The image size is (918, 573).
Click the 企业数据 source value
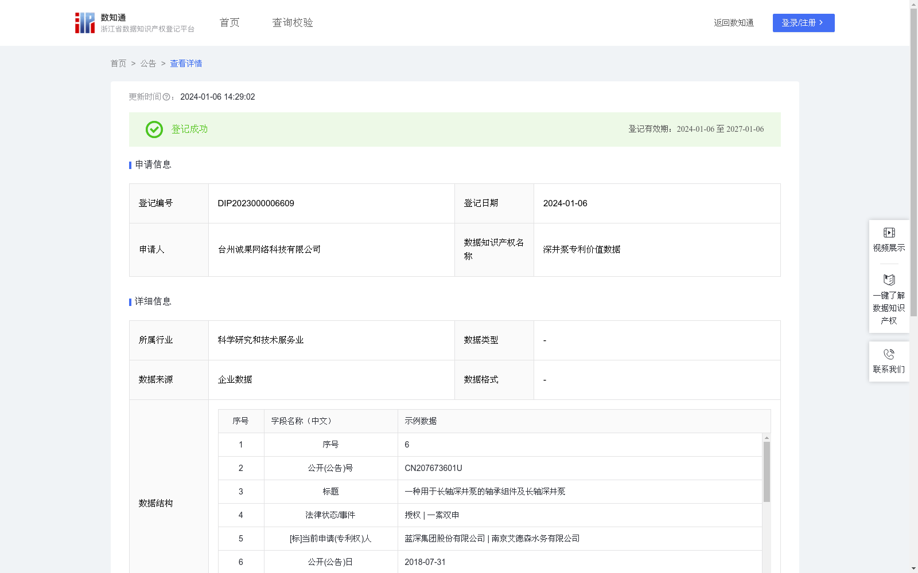point(235,380)
